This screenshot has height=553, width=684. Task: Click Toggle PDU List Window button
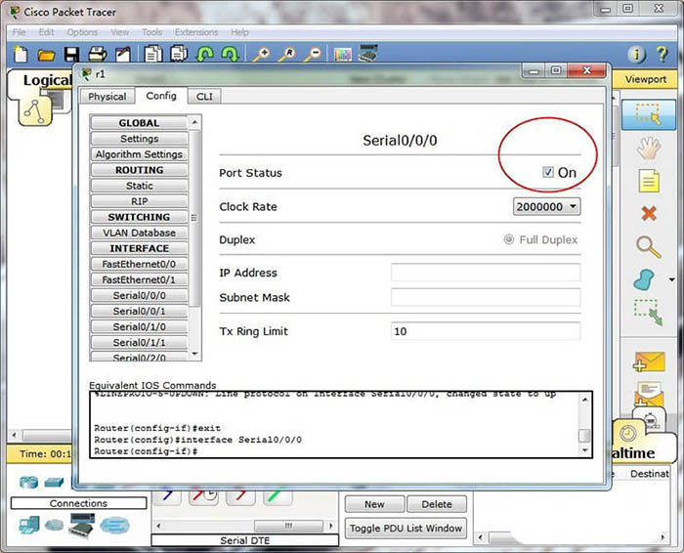[x=406, y=529]
